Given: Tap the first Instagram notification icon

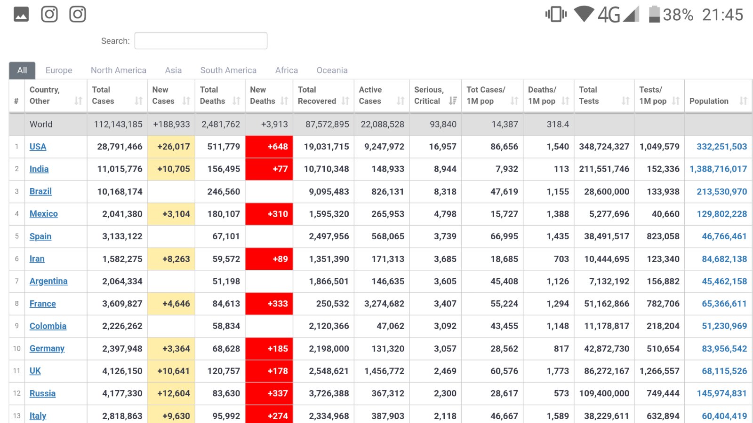Looking at the screenshot, I should coord(49,14).
